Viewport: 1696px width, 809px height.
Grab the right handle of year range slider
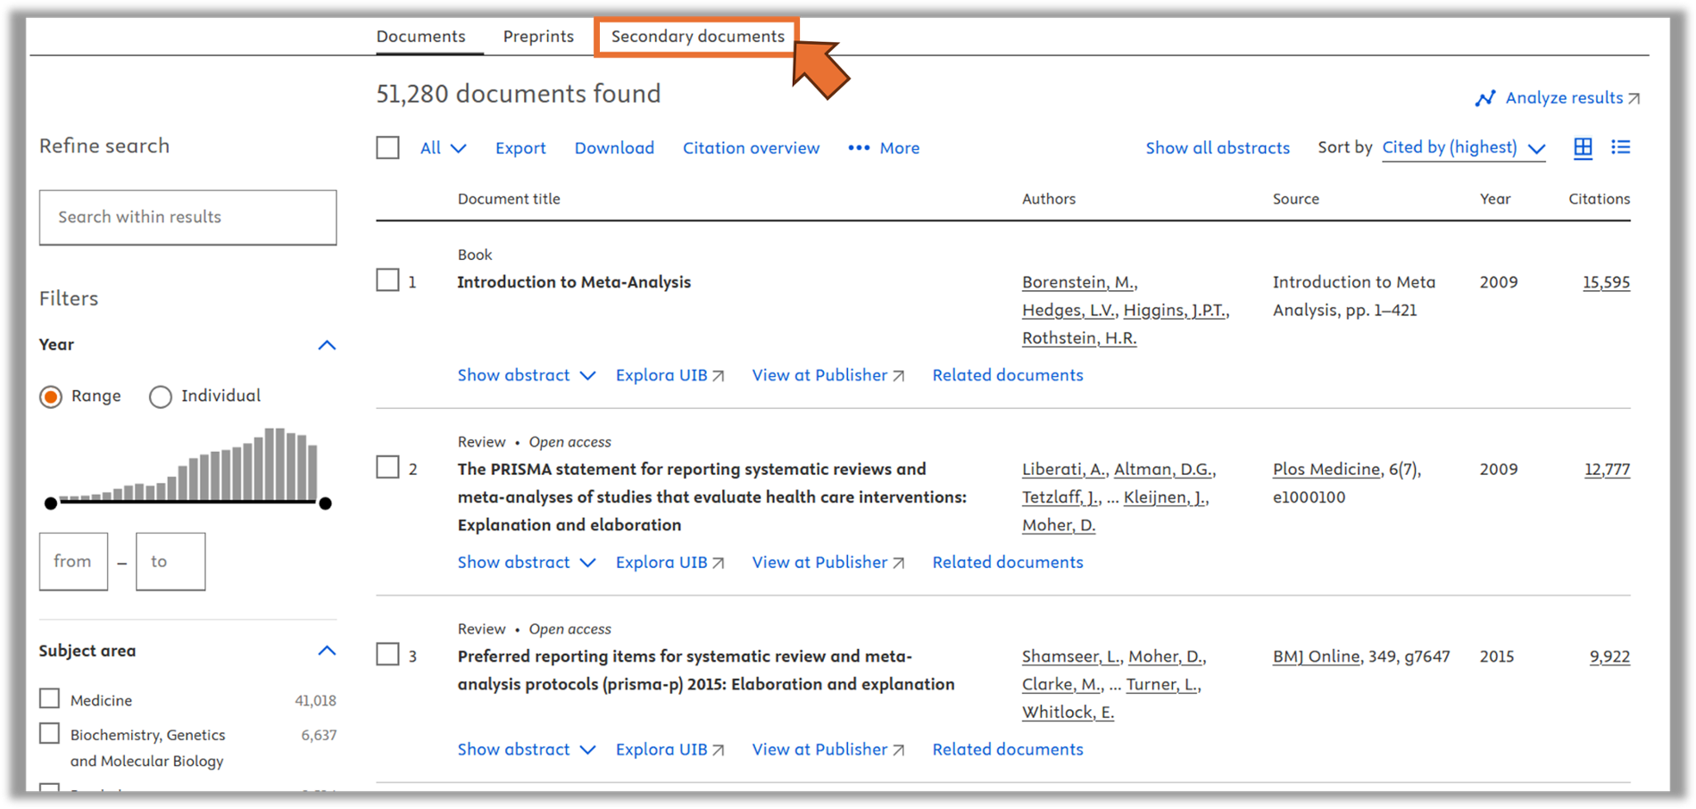pos(326,504)
